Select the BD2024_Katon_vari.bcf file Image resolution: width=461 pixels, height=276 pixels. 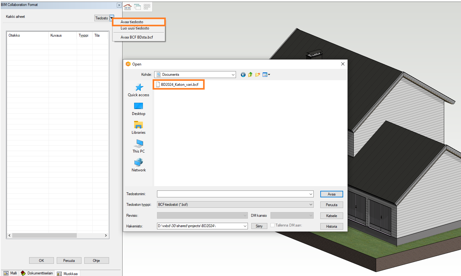[179, 85]
